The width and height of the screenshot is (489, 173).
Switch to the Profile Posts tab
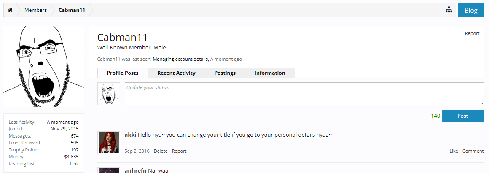coord(122,73)
